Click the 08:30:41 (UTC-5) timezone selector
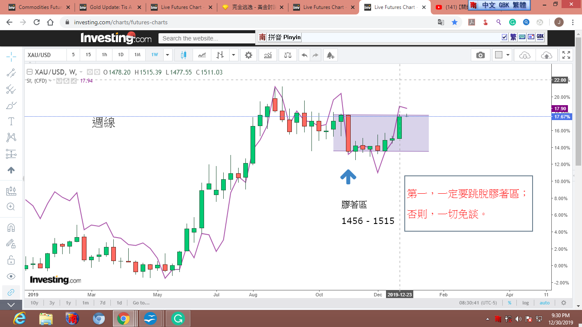This screenshot has width=582, height=327. [x=478, y=303]
